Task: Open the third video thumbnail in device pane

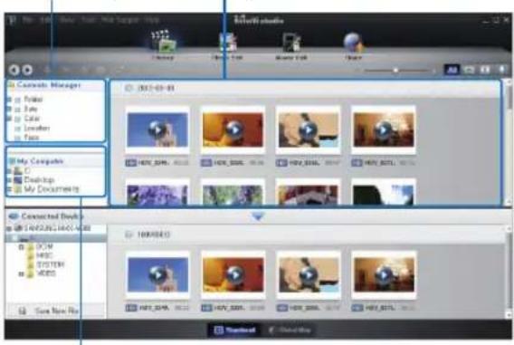Action: [309, 274]
